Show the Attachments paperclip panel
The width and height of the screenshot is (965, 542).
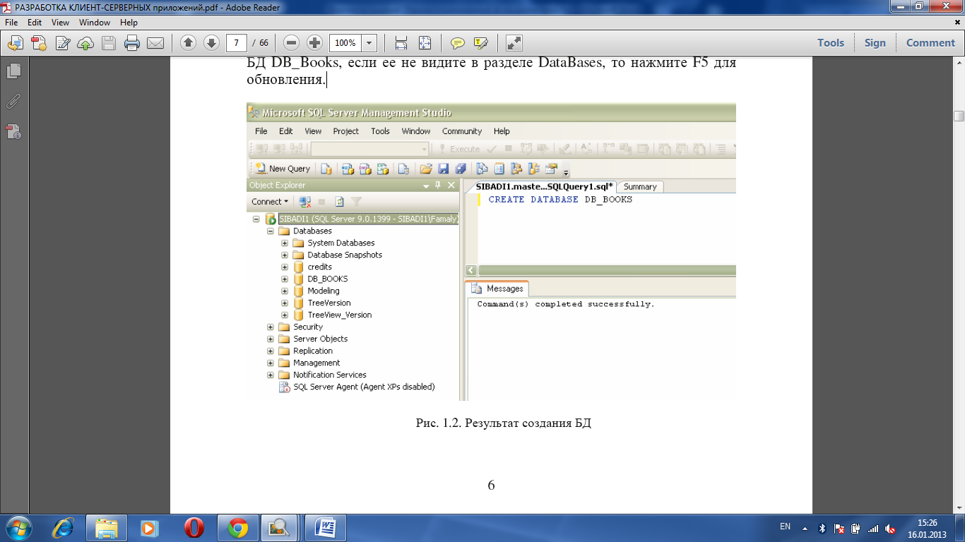(x=13, y=101)
